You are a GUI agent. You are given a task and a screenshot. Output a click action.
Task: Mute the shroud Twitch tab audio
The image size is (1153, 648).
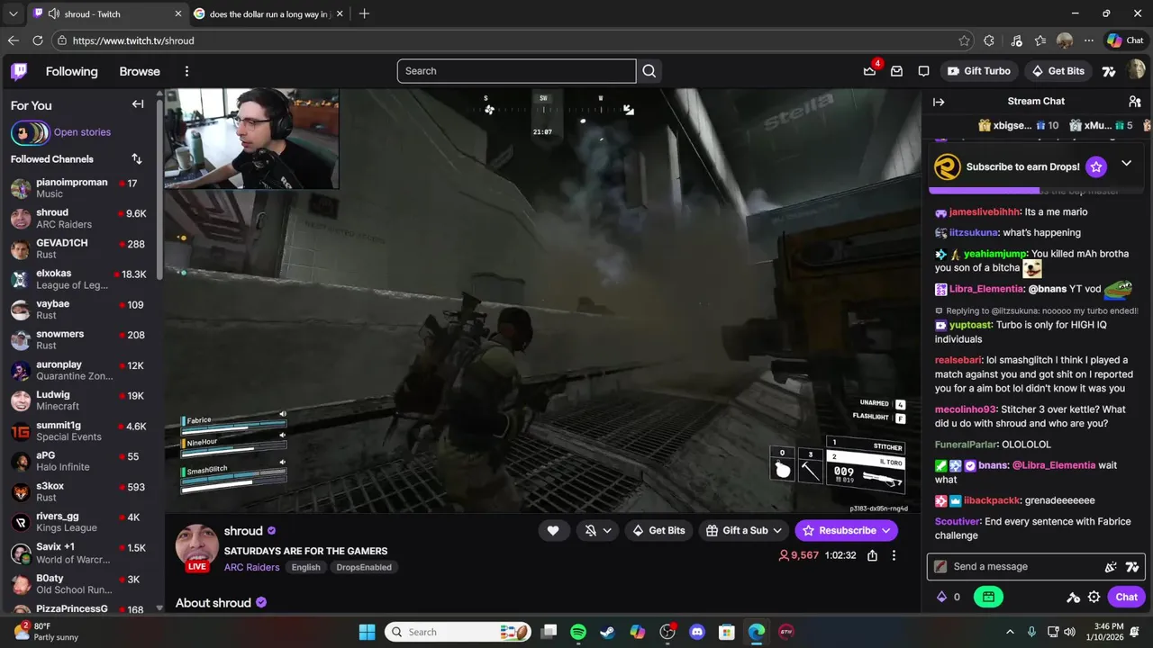pos(54,14)
